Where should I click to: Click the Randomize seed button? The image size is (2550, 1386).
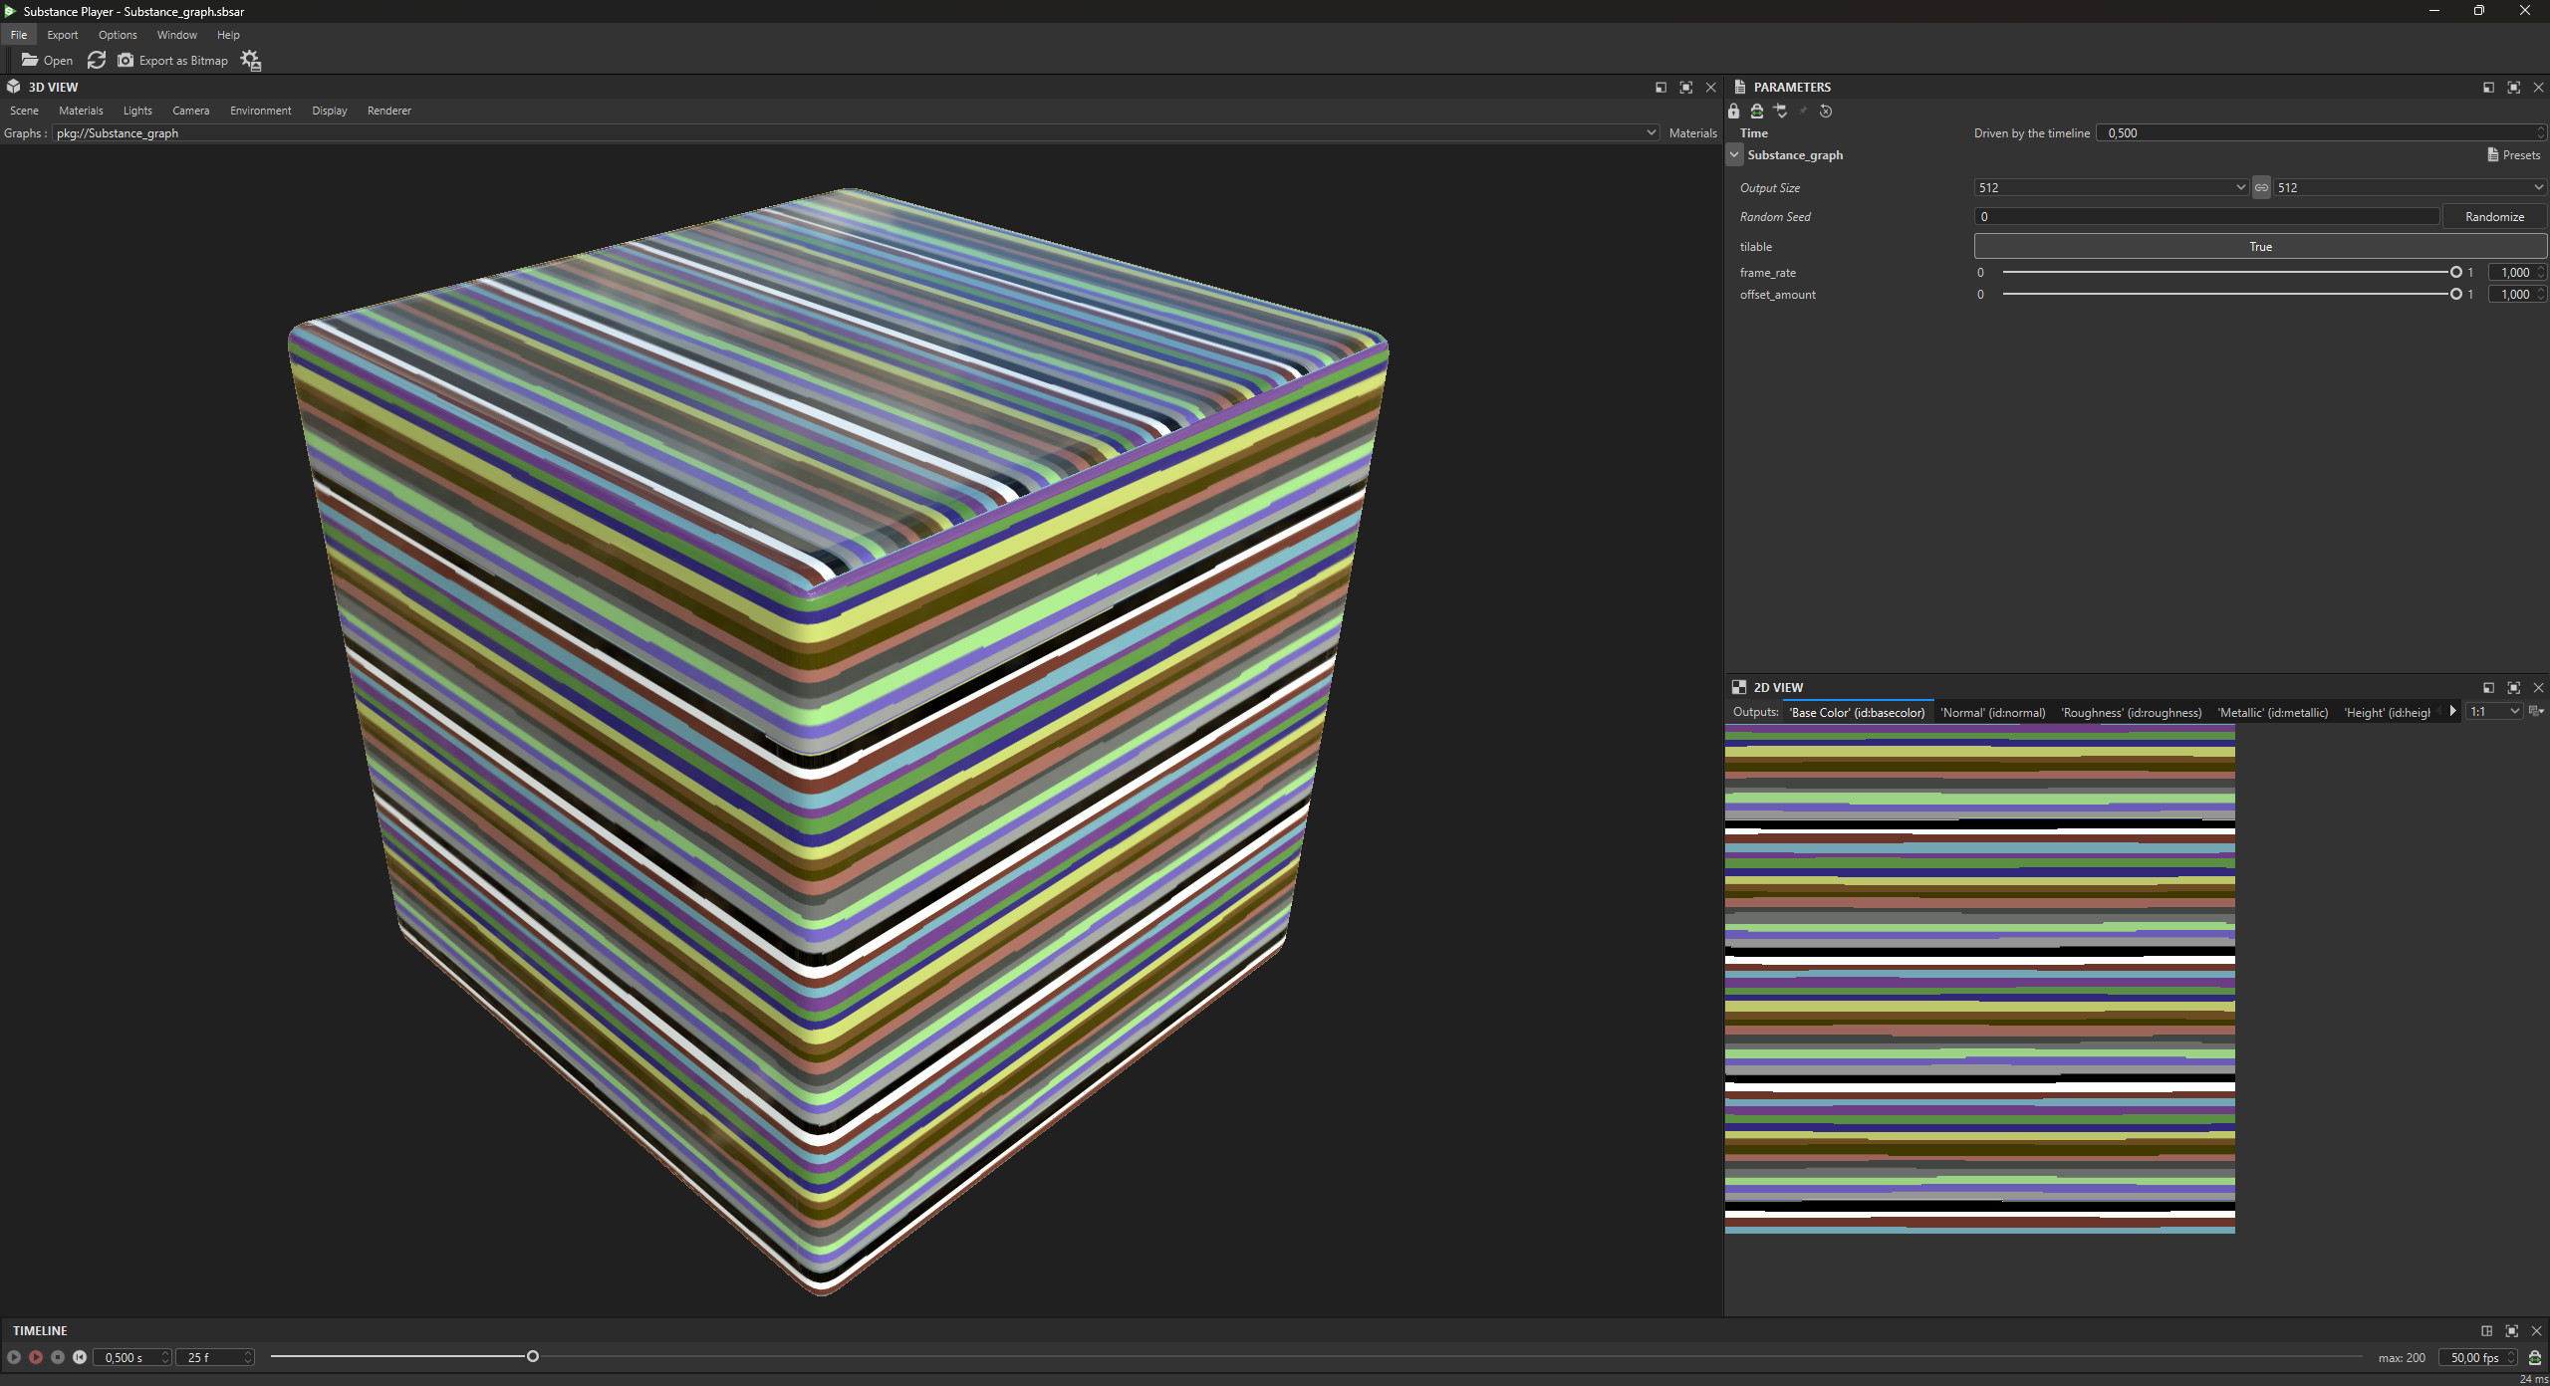point(2494,217)
